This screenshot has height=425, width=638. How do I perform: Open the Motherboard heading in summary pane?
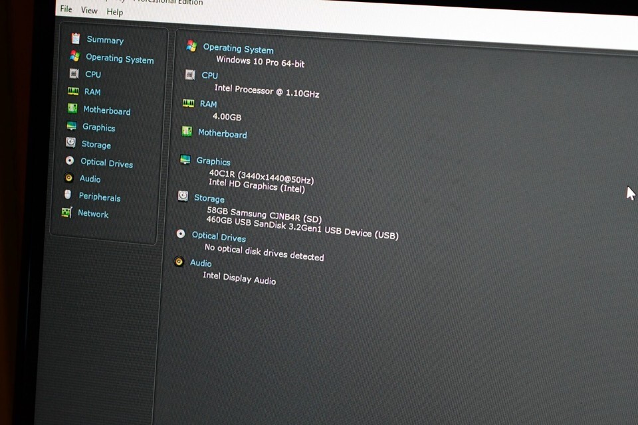(x=222, y=133)
